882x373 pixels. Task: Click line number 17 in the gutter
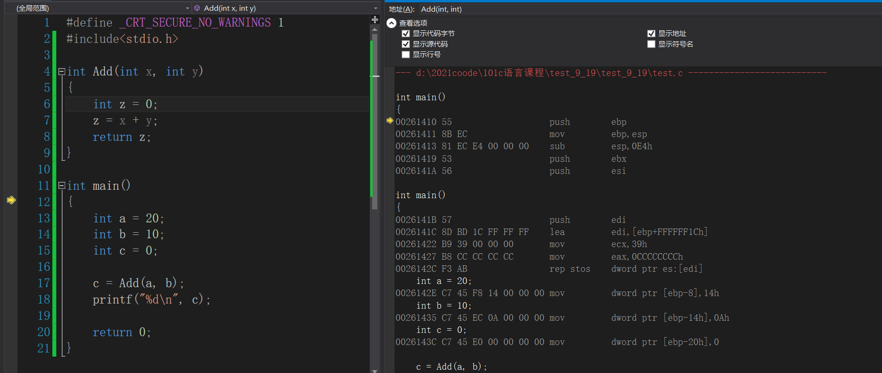[x=43, y=283]
